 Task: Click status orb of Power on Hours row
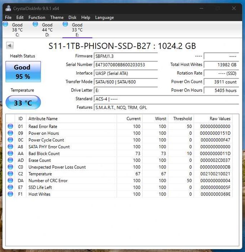click(x=10, y=133)
